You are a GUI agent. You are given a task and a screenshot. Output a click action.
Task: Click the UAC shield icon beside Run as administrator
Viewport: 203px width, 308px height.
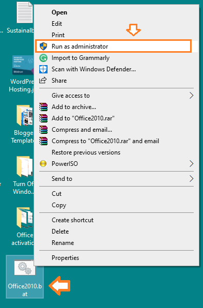[43, 47]
